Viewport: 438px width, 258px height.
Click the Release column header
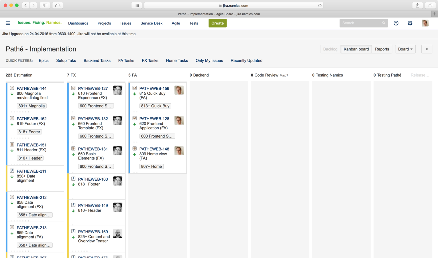pos(420,75)
